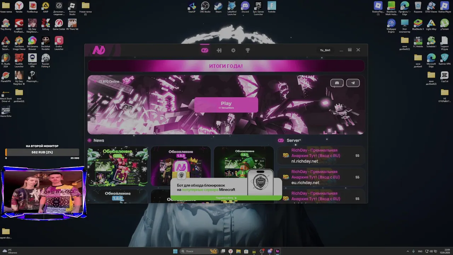Open OBS Studio desktop icon
Viewport: 453px width, 255px height.
[x=205, y=7]
